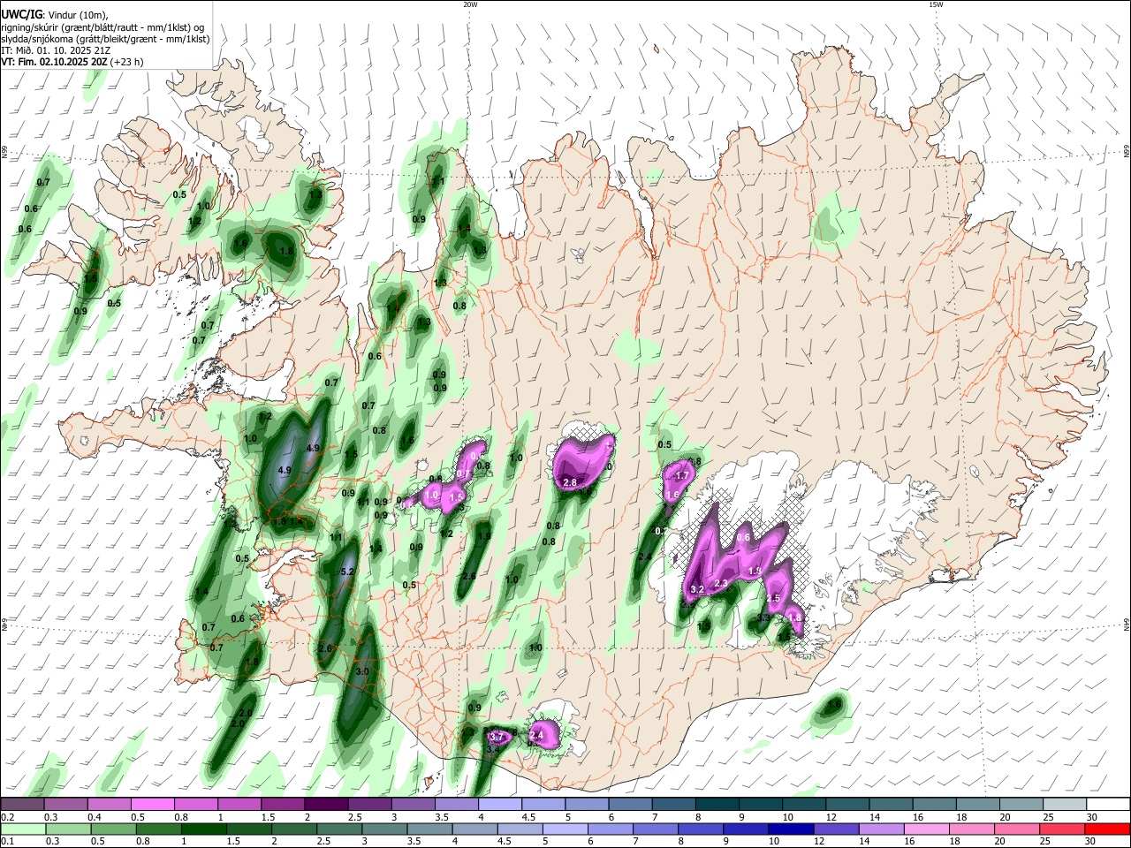Click the 15W longitude label at the top
The image size is (1131, 848).
[x=935, y=4]
